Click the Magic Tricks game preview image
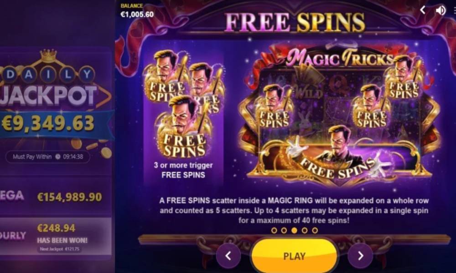 pyautogui.click(x=339, y=115)
